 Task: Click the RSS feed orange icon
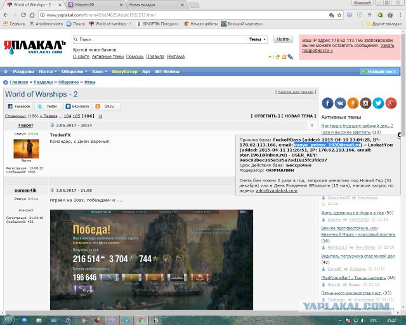click(284, 56)
